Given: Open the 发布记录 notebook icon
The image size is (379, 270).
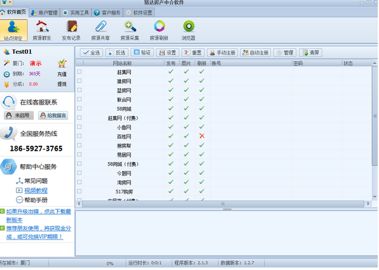Looking at the screenshot, I should click(71, 30).
